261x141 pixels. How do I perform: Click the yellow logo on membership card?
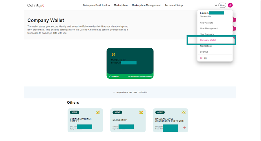pos(113,54)
